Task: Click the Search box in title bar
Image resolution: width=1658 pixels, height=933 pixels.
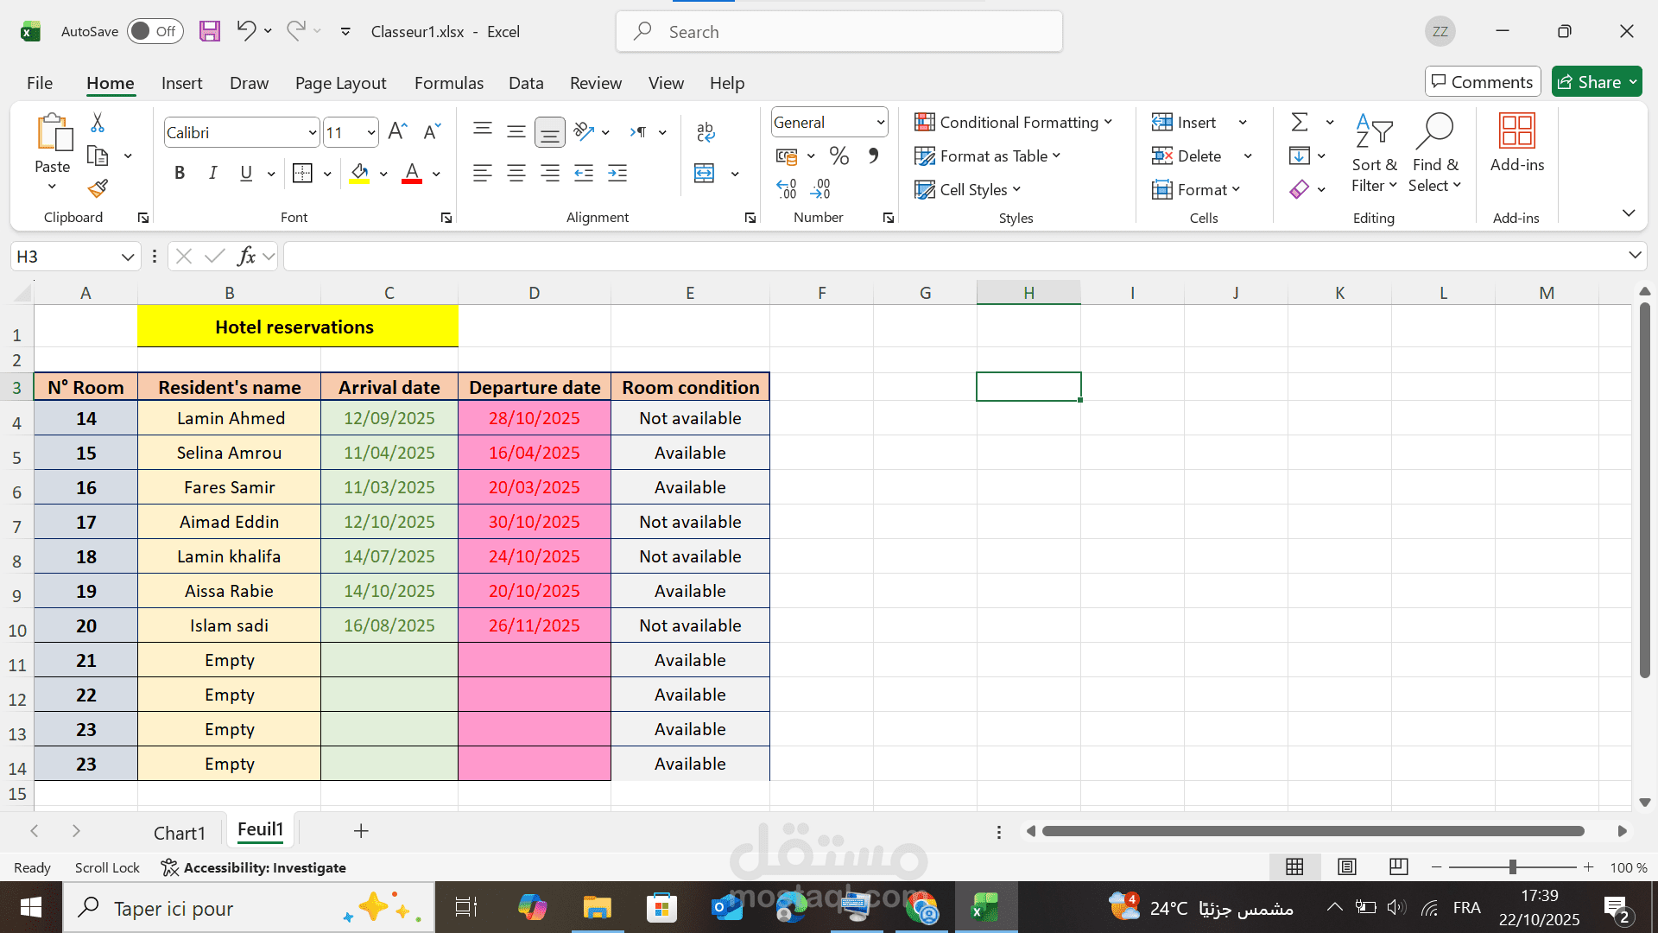Action: click(x=839, y=32)
